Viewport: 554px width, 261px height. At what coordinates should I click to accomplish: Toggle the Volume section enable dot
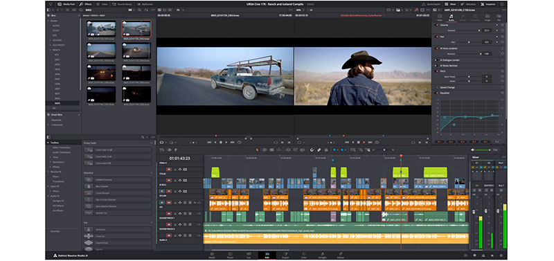click(x=437, y=26)
